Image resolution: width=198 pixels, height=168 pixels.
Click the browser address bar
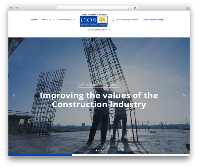click(x=94, y=8)
